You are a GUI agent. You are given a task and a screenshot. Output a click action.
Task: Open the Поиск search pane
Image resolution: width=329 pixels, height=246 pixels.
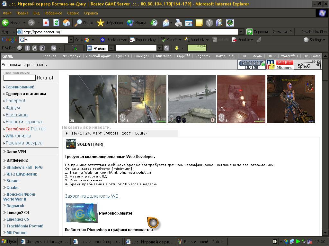click(84, 23)
